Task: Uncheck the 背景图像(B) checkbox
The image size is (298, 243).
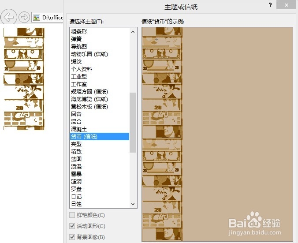Action: [x=72, y=237]
